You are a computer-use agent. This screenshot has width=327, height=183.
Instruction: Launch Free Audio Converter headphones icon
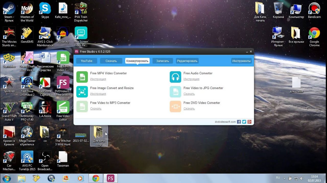click(175, 77)
